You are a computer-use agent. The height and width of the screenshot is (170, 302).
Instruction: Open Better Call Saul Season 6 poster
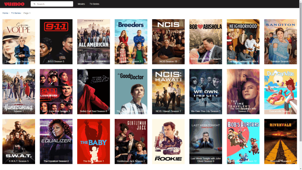[x=93, y=92]
